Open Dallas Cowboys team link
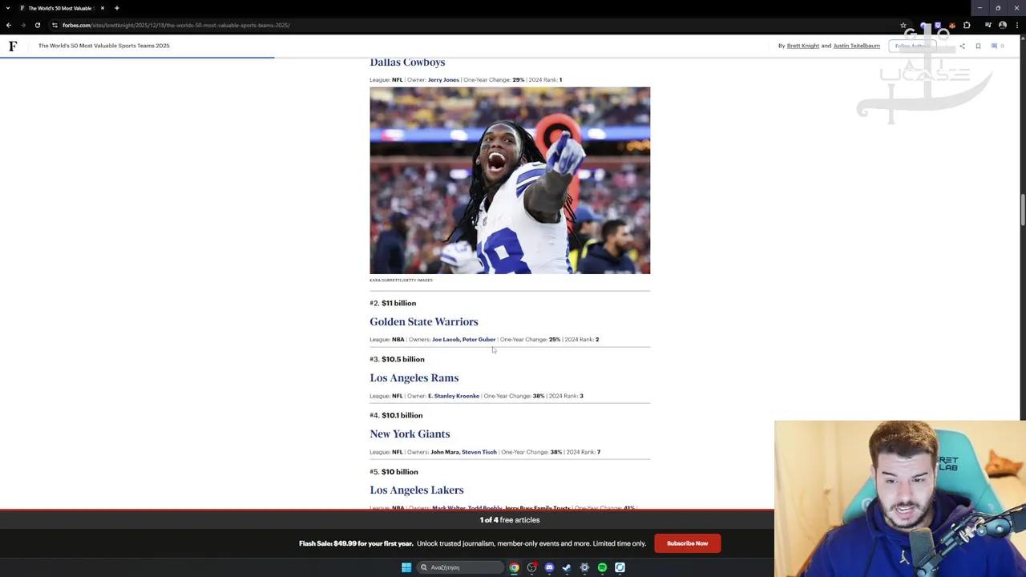The height and width of the screenshot is (577, 1026). pos(407,63)
